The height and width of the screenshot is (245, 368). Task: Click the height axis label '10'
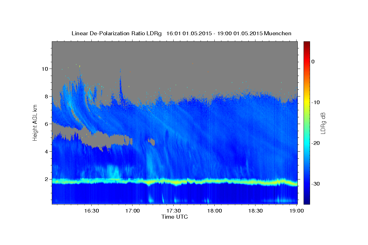click(x=46, y=69)
